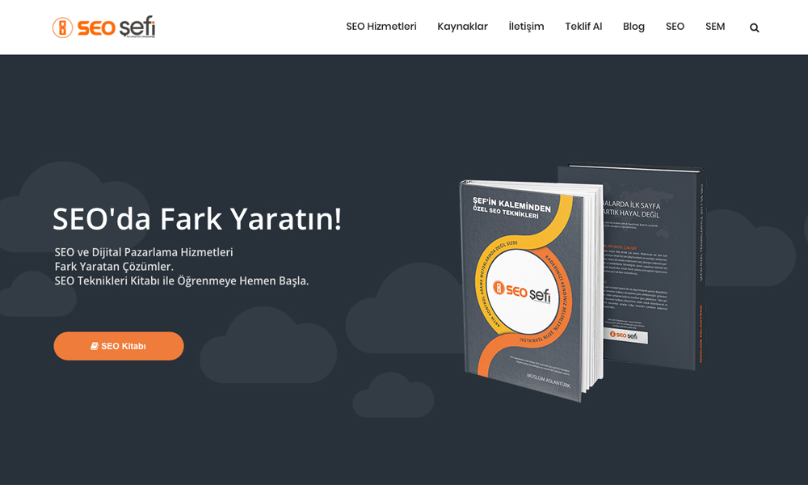Open the search magnifier icon
This screenshot has height=485, width=808.
[754, 27]
